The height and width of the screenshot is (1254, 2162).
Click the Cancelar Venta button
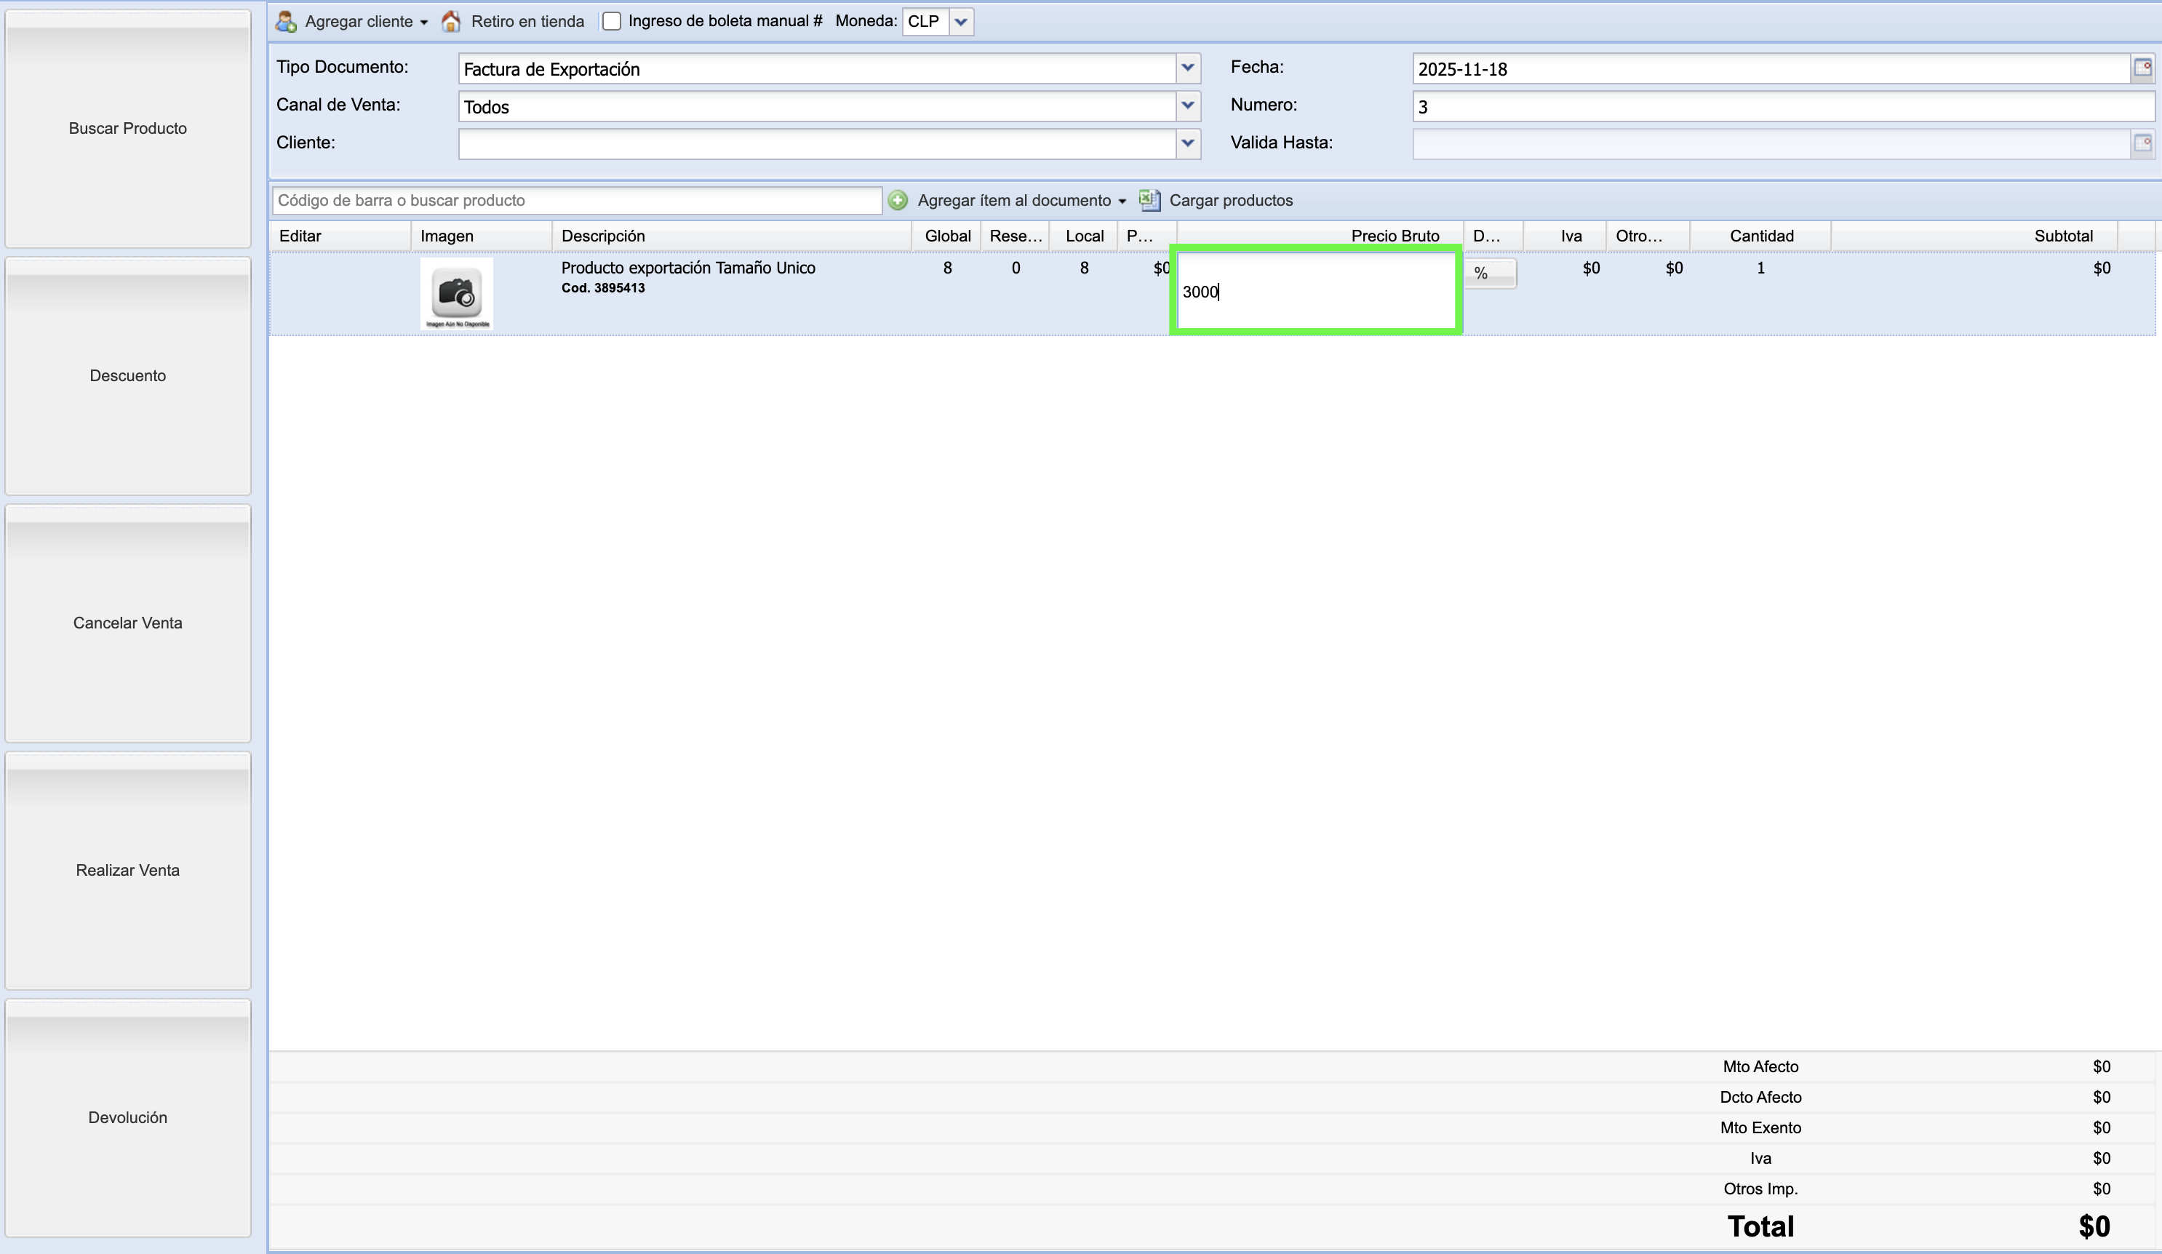(128, 623)
